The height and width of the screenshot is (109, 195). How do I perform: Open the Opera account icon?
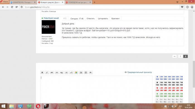[x=192, y=7]
